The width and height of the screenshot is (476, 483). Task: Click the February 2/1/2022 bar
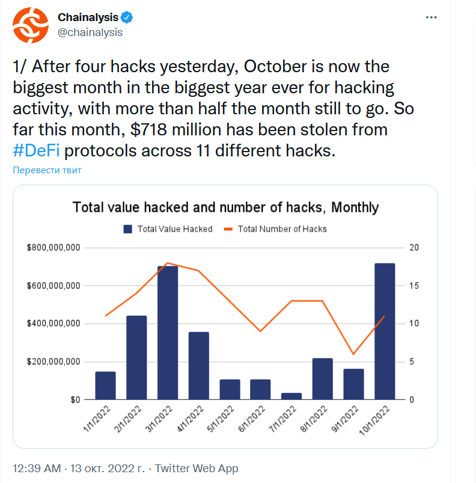click(136, 357)
